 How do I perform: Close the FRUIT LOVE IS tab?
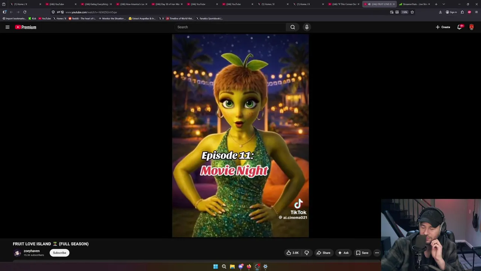[x=394, y=4]
